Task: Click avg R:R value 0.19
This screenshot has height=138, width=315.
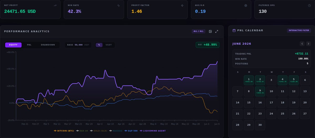Action: click(x=200, y=11)
